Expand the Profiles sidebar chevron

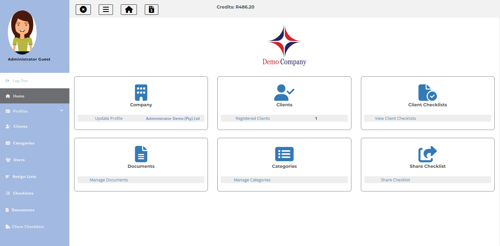coord(62,110)
